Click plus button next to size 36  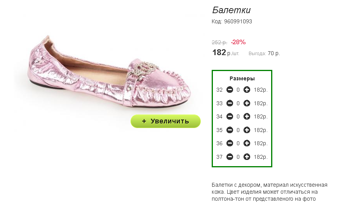coord(247,143)
